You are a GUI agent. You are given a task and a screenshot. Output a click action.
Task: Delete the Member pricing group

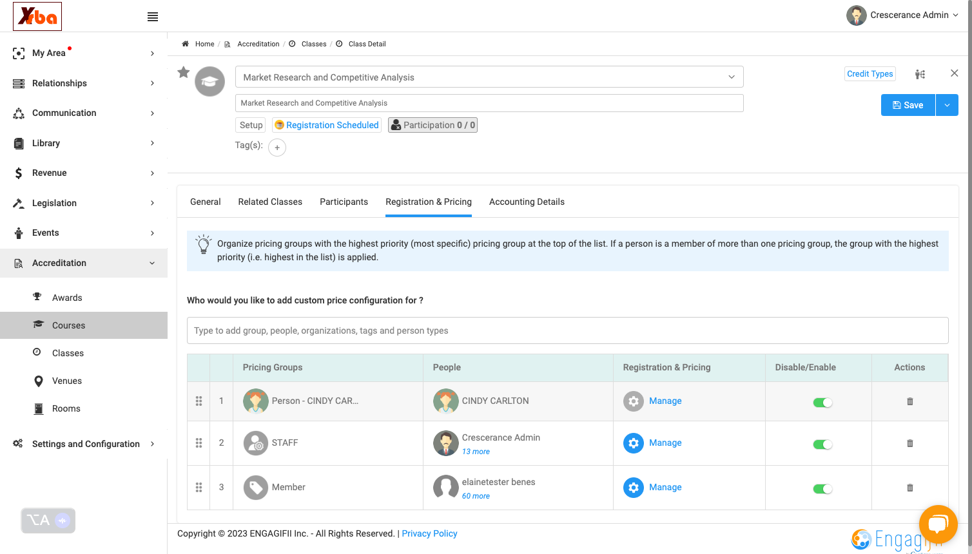(910, 488)
